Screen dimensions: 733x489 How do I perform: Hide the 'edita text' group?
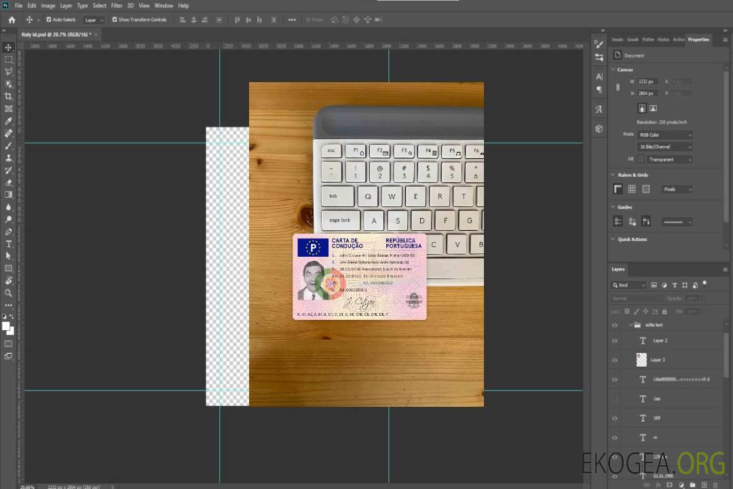click(615, 325)
